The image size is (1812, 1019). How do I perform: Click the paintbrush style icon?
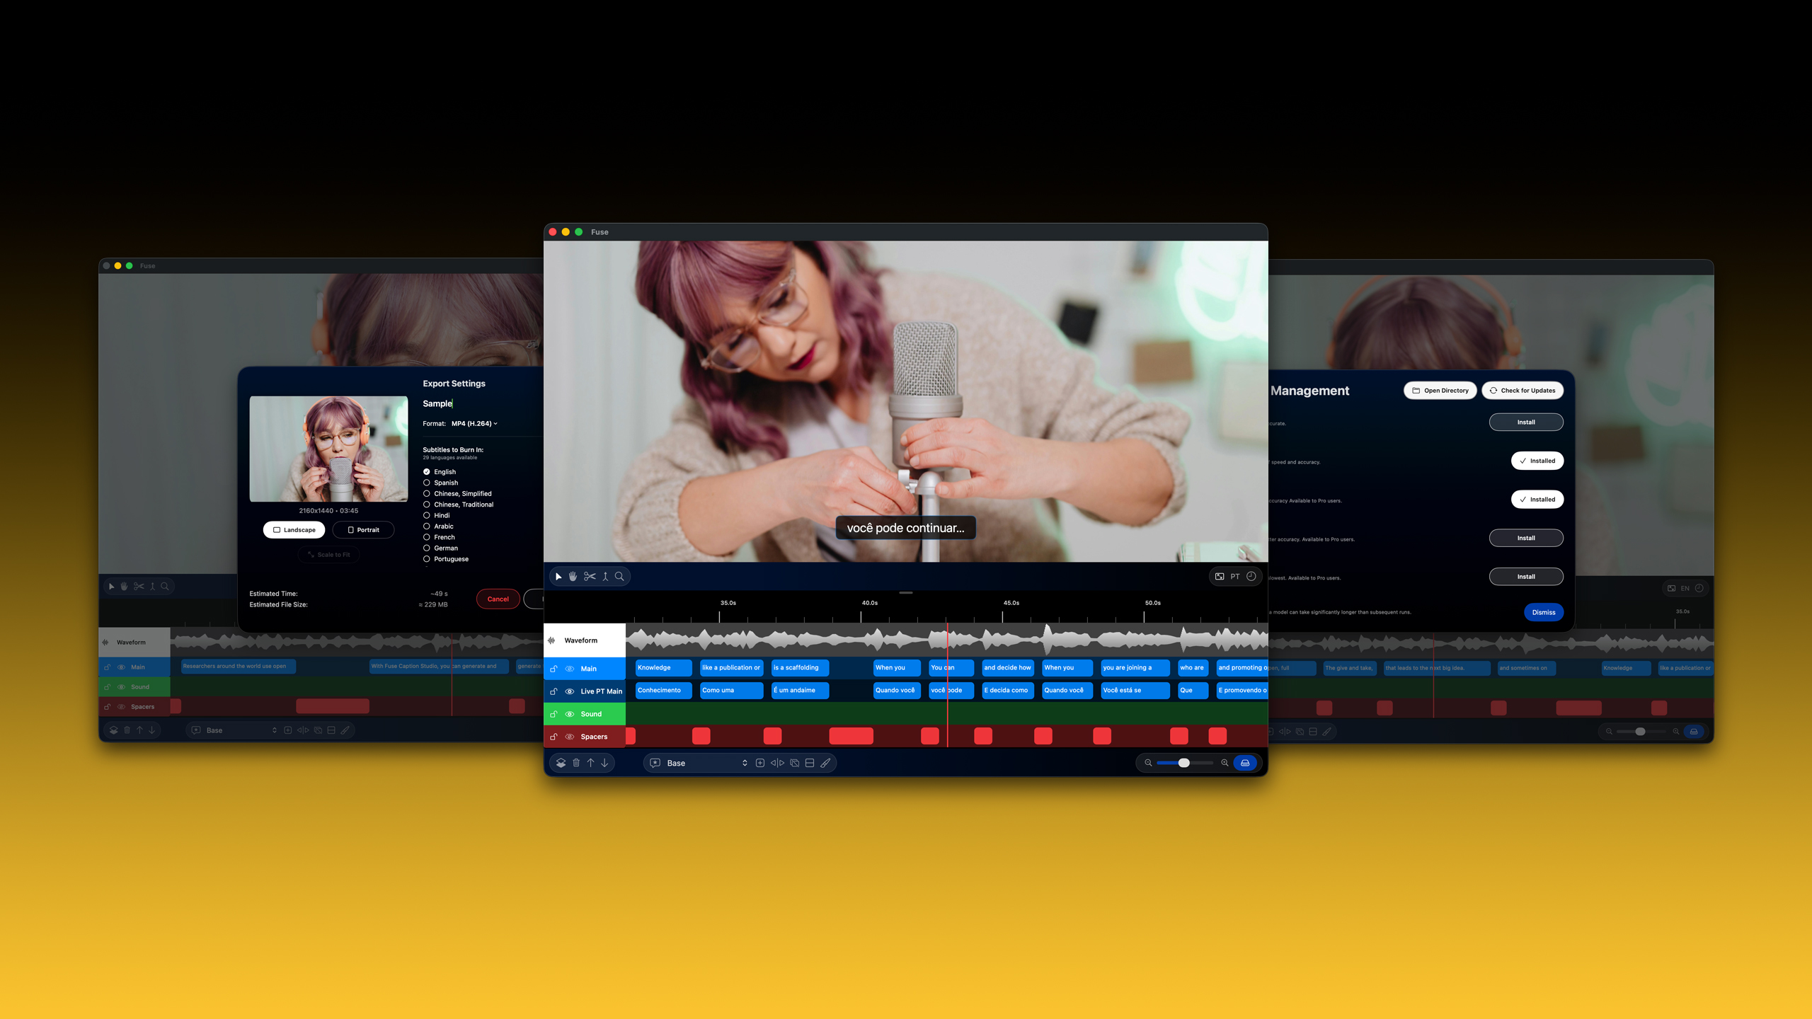click(x=825, y=763)
